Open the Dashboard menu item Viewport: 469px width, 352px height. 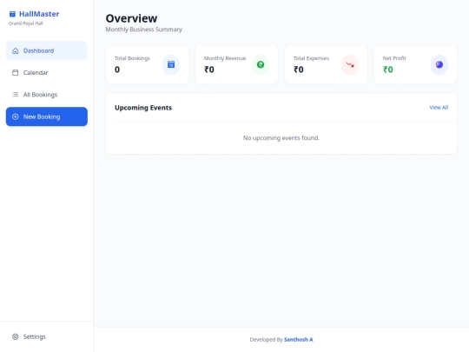[x=47, y=50]
